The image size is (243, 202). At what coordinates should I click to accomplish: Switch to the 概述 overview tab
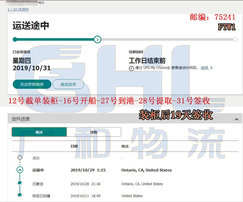click(x=39, y=132)
